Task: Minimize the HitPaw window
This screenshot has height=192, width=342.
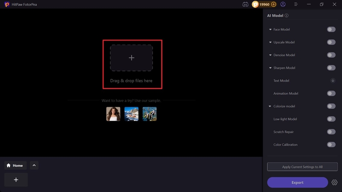Action: click(x=309, y=4)
